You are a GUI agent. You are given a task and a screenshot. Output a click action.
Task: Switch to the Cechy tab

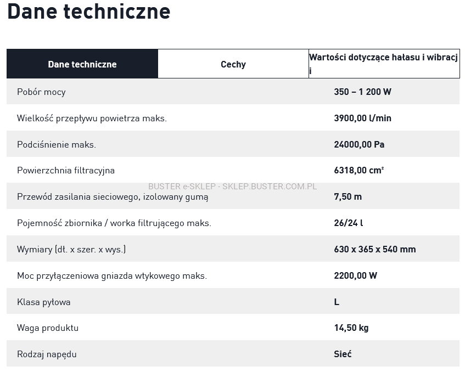pyautogui.click(x=233, y=64)
